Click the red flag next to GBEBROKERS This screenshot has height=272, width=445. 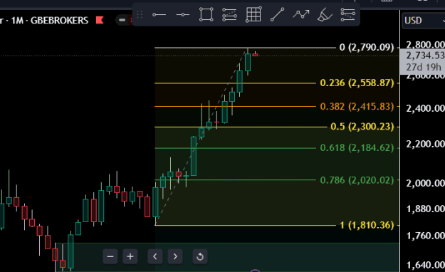click(x=100, y=20)
